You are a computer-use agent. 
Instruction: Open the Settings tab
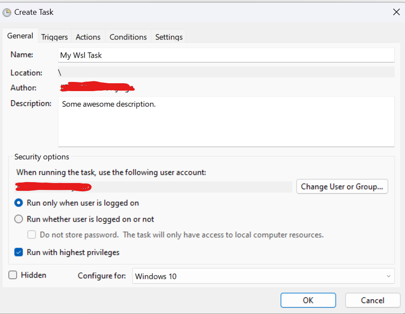(169, 37)
